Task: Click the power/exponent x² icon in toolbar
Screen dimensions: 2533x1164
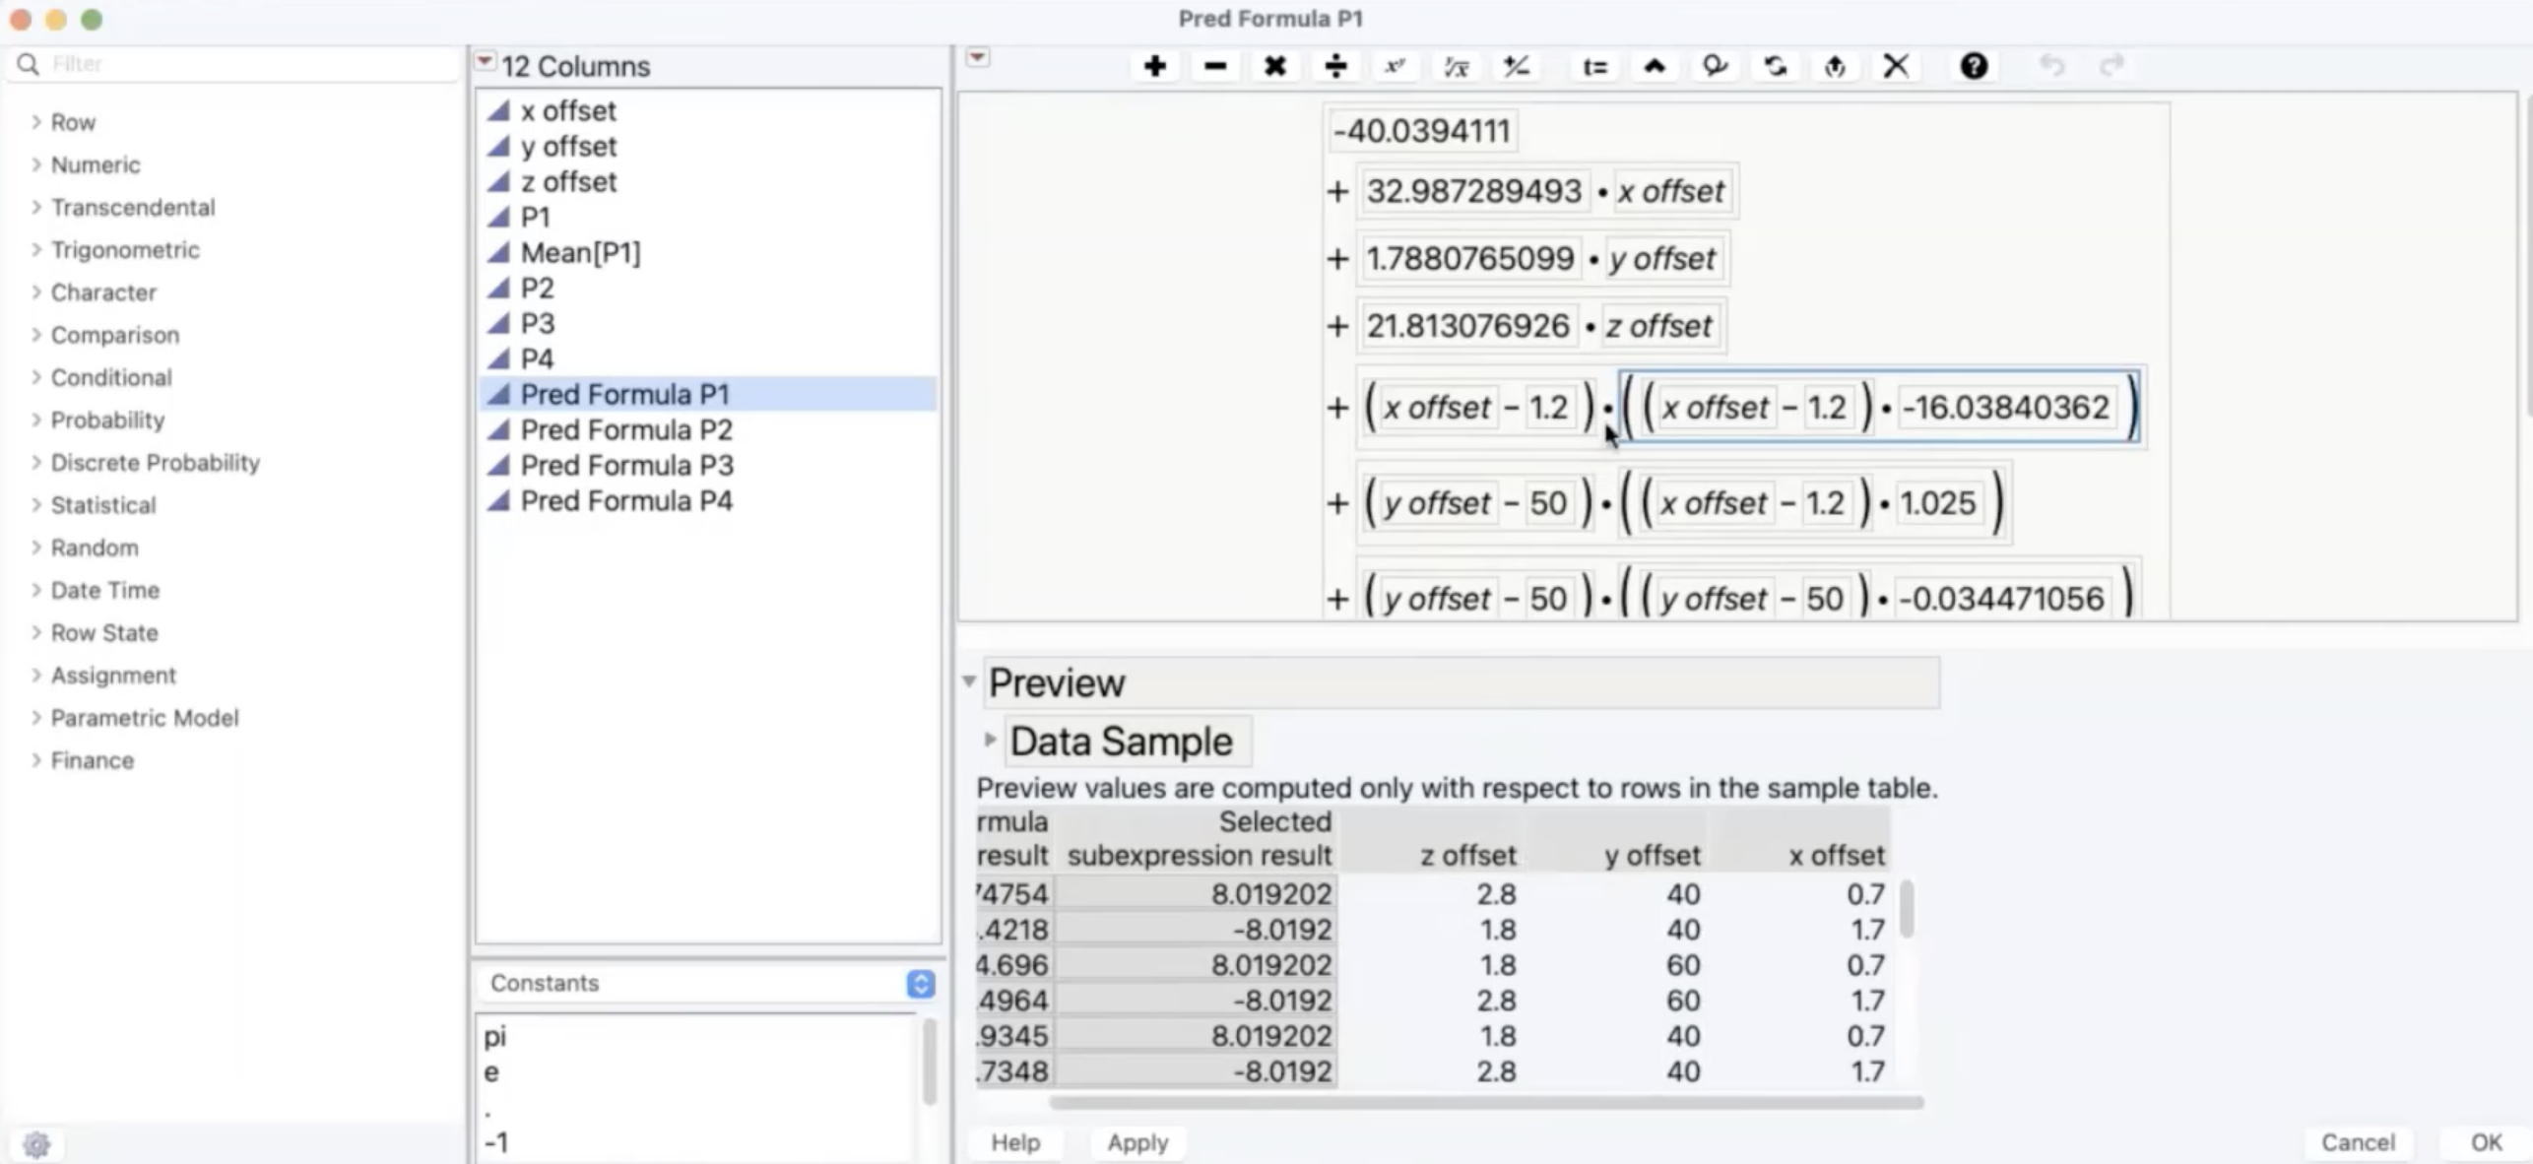Action: (x=1395, y=66)
